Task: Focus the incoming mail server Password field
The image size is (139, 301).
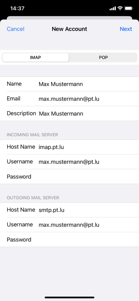Action: click(69, 176)
